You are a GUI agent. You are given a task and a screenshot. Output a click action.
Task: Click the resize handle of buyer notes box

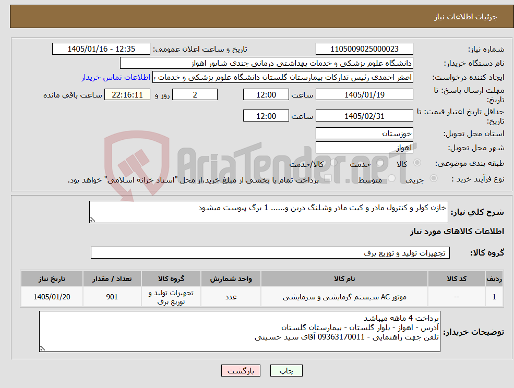[x=42, y=349]
